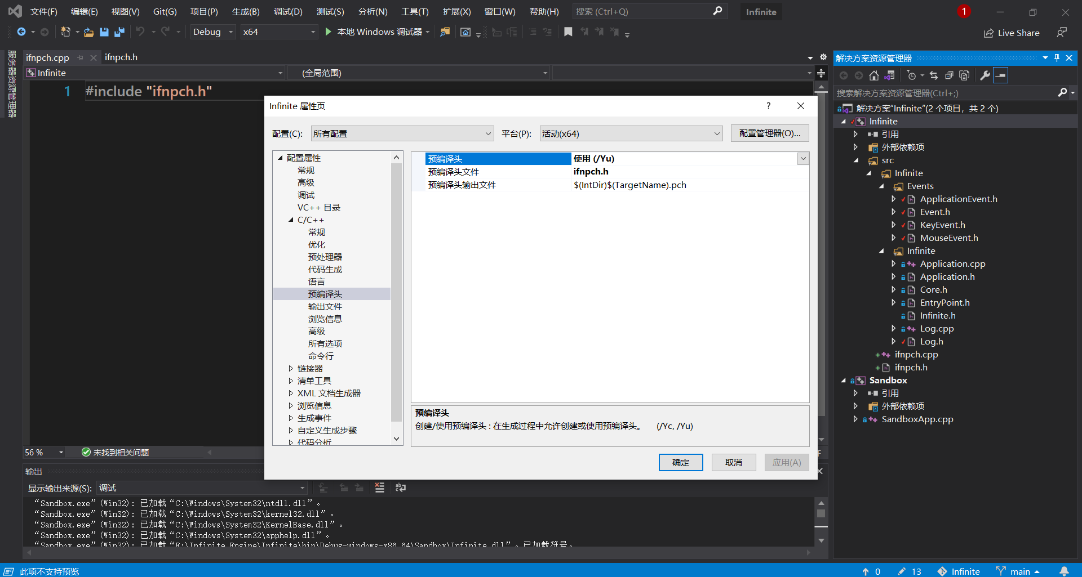Screen dimensions: 1082x577
Task: Collapse the C/C++ node in the property tree
Action: [291, 220]
